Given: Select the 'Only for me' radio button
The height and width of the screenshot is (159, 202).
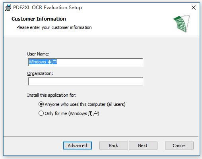Looking at the screenshot, I should pos(41,113).
